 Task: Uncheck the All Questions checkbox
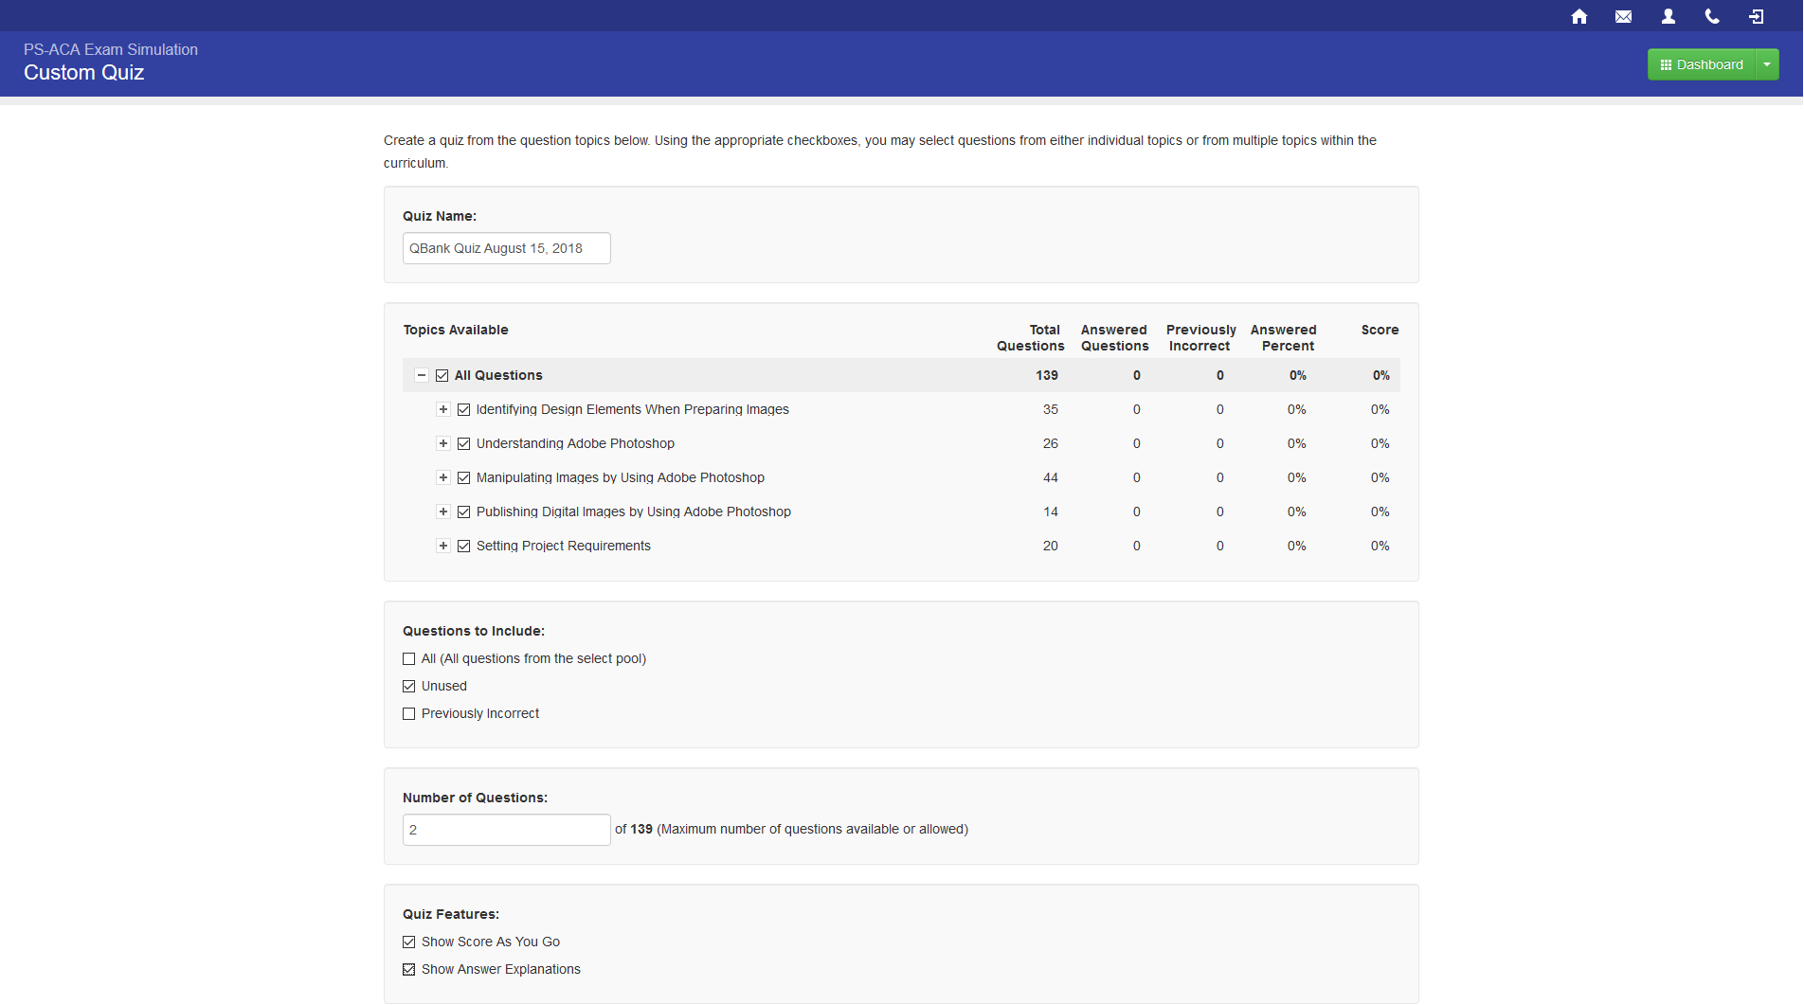click(x=442, y=375)
